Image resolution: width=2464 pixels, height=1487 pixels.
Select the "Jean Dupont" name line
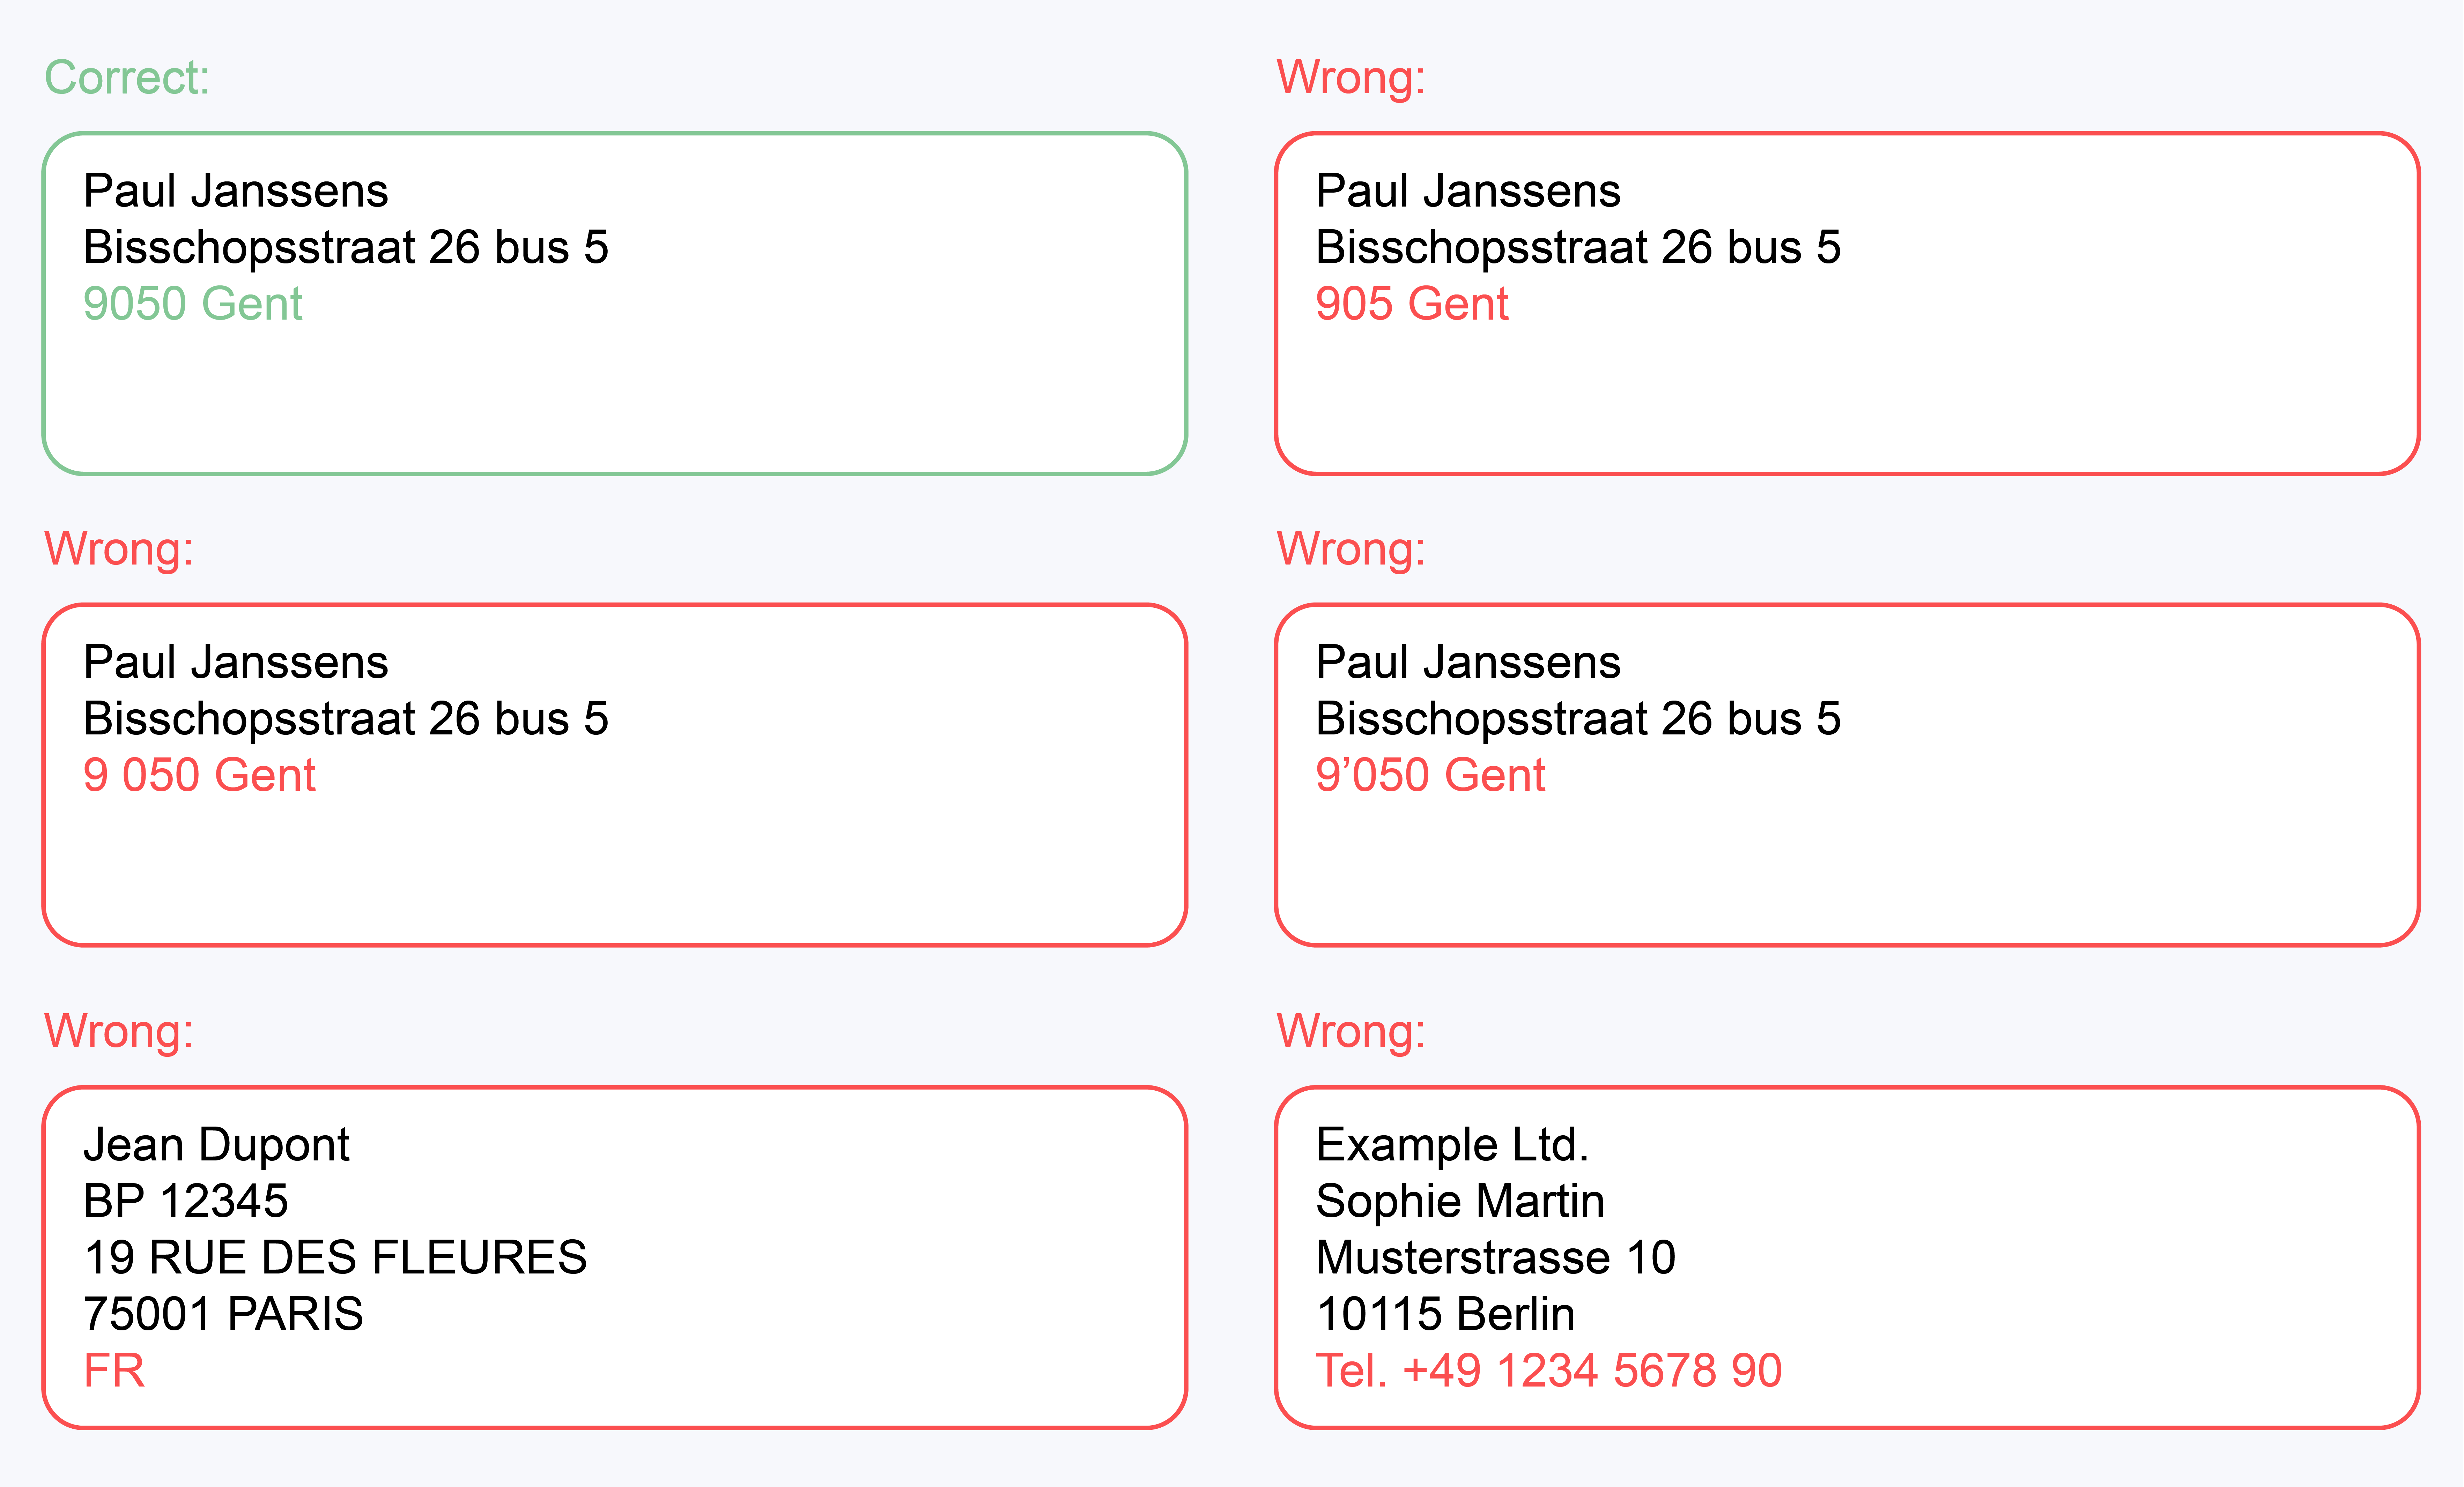216,1144
